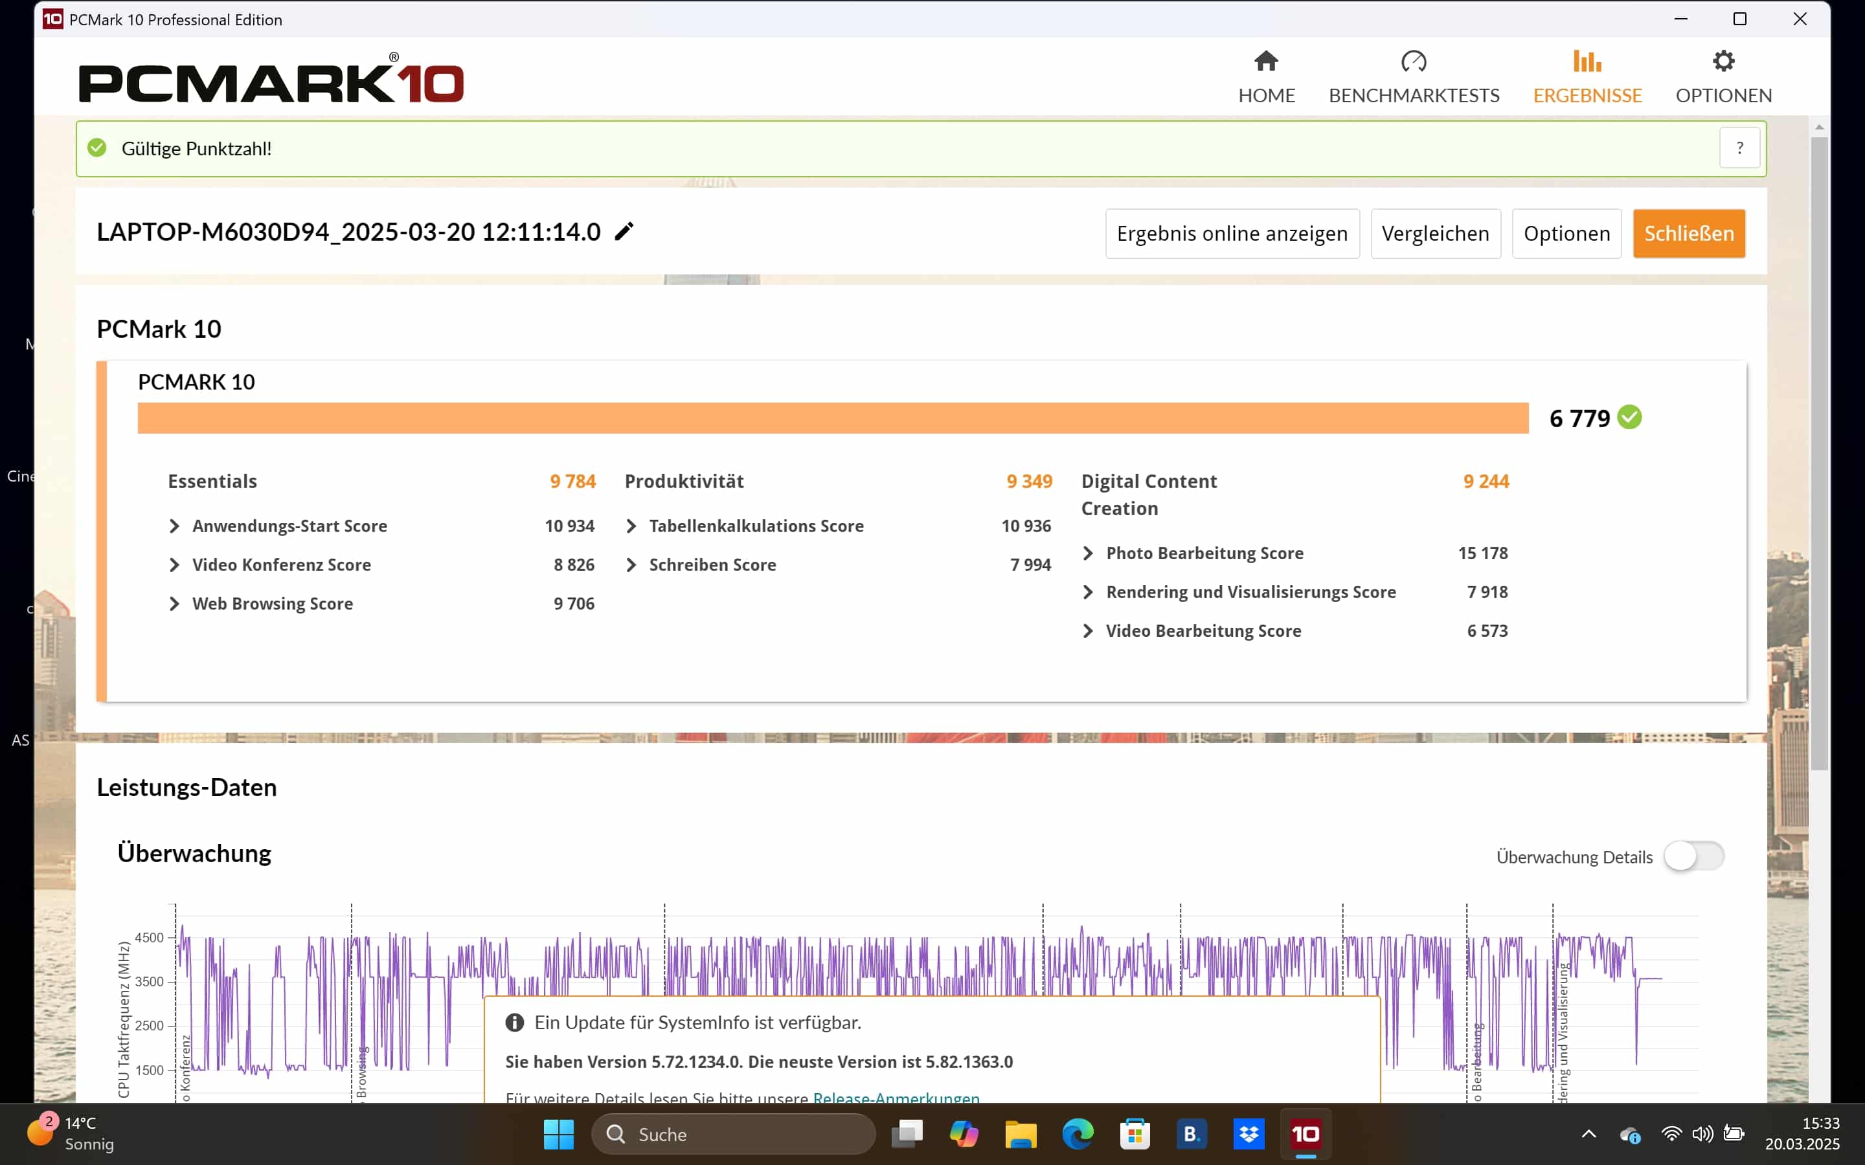This screenshot has height=1165, width=1865.
Task: Expand Photo Bearbeitung Score row
Action: coord(1088,553)
